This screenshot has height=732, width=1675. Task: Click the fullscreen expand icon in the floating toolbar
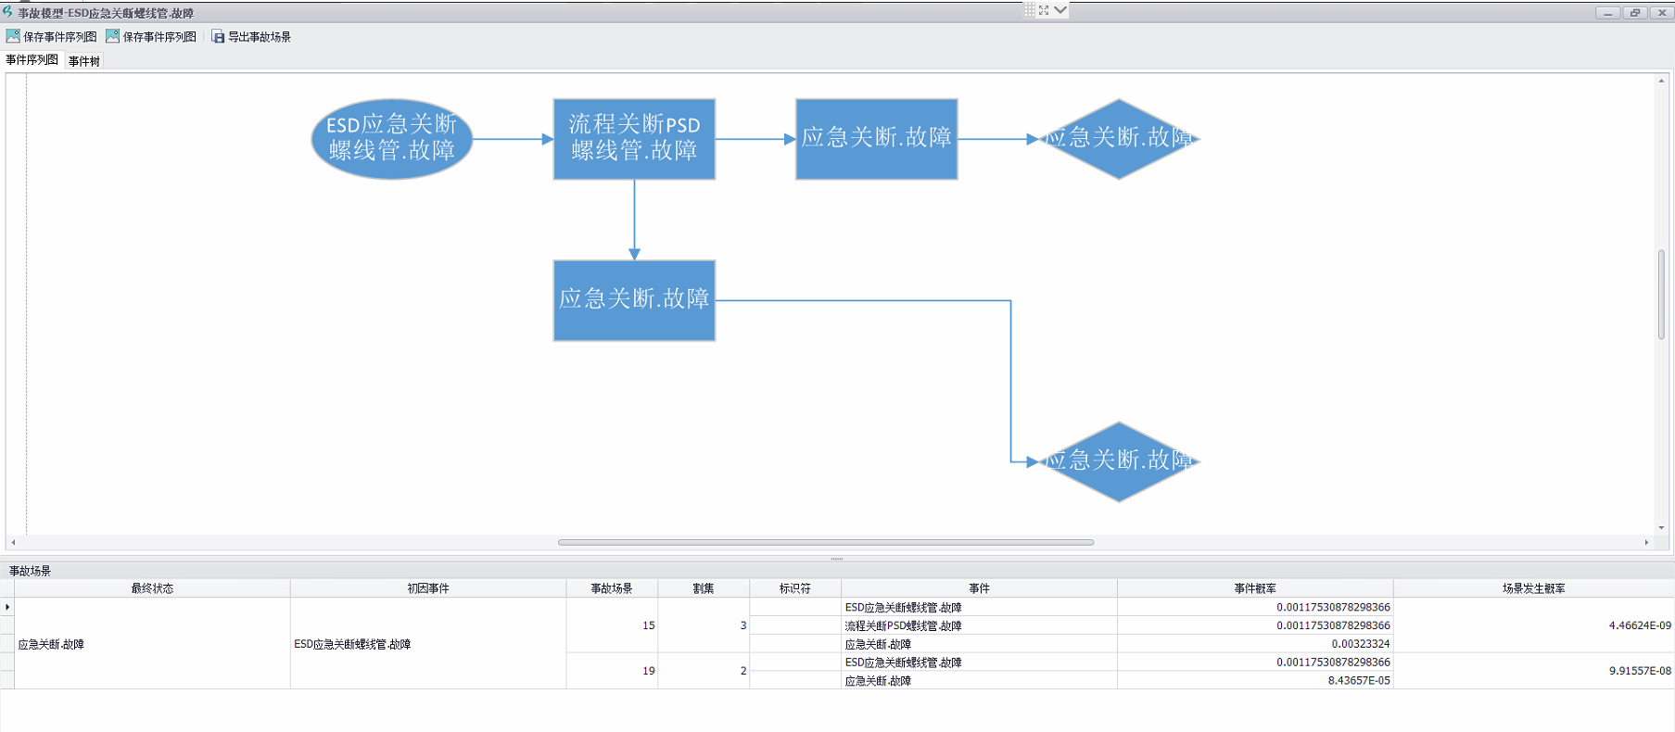pyautogui.click(x=1044, y=10)
